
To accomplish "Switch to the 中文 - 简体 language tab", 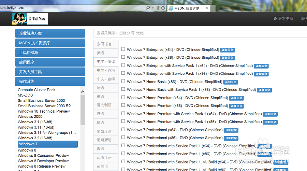I will [x=106, y=61].
